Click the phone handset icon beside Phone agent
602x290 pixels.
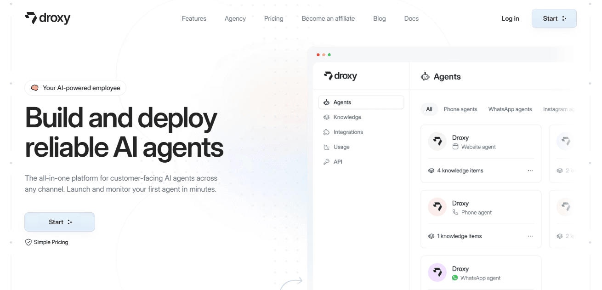[x=455, y=212]
